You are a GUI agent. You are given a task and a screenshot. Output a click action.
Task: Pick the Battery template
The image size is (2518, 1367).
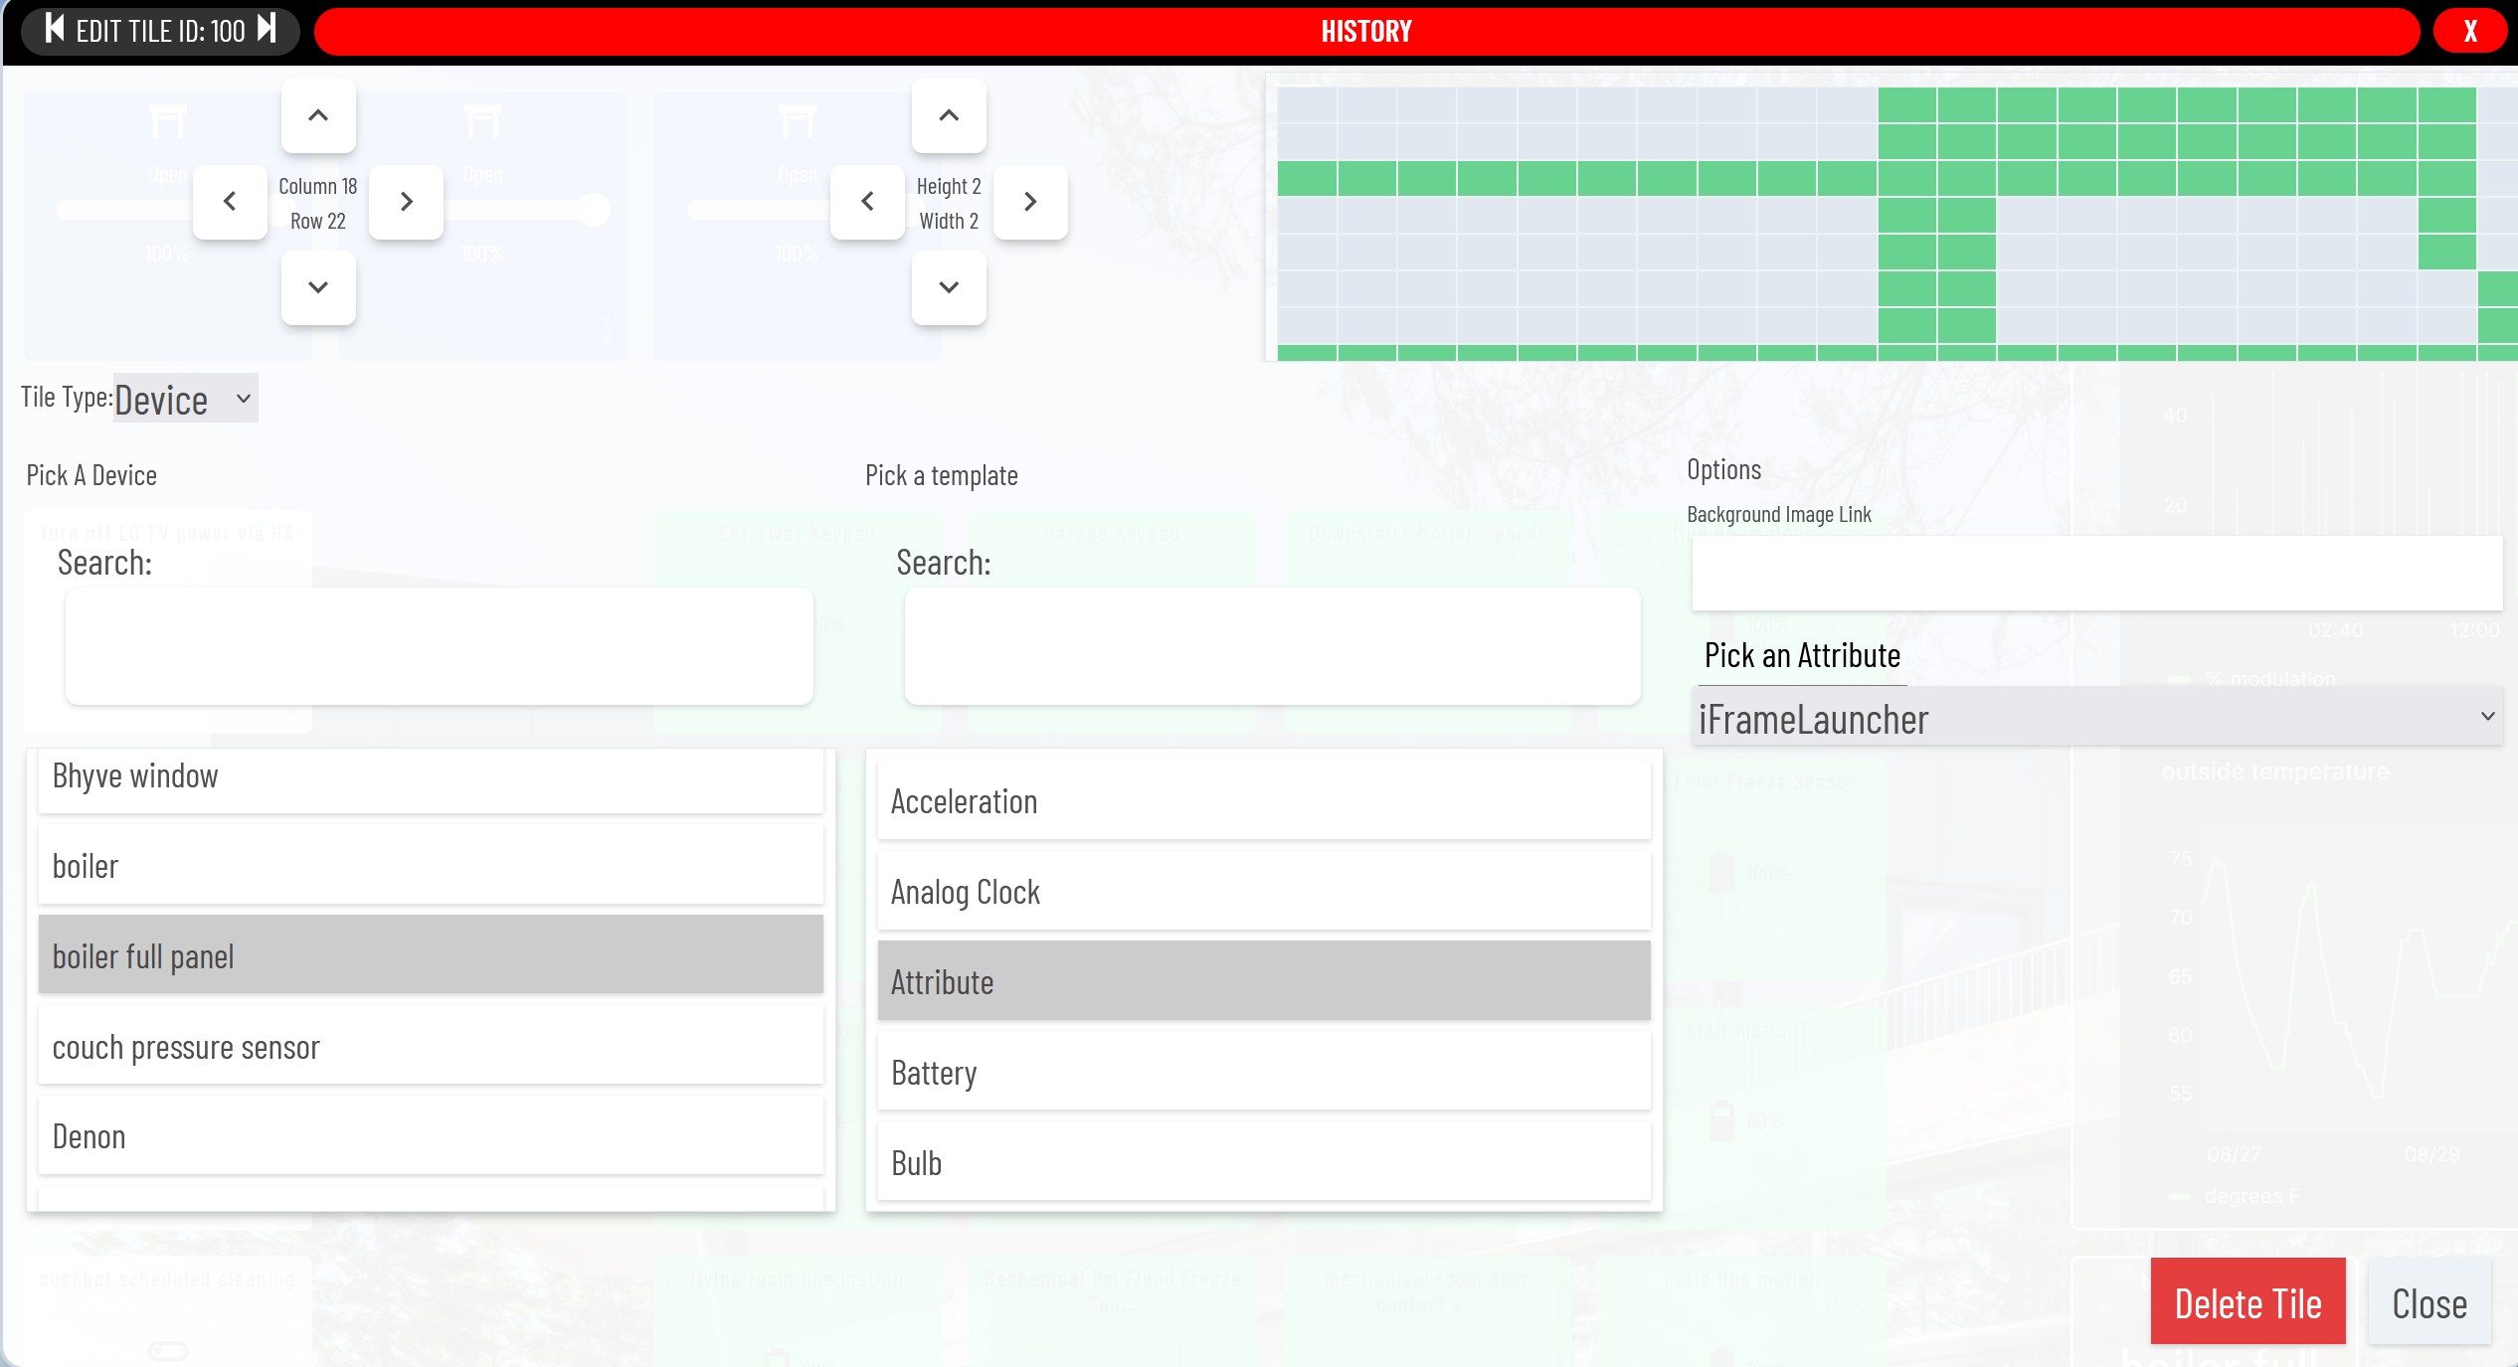pos(1263,1073)
